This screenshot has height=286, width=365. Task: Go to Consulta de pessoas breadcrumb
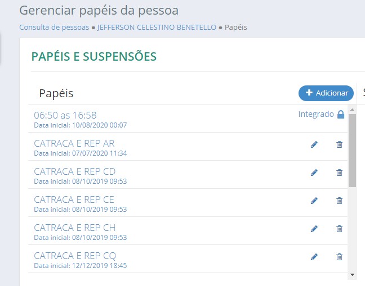point(54,27)
